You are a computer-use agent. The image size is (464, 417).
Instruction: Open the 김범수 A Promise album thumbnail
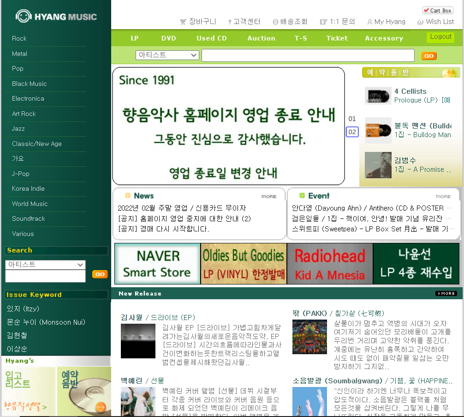click(378, 165)
